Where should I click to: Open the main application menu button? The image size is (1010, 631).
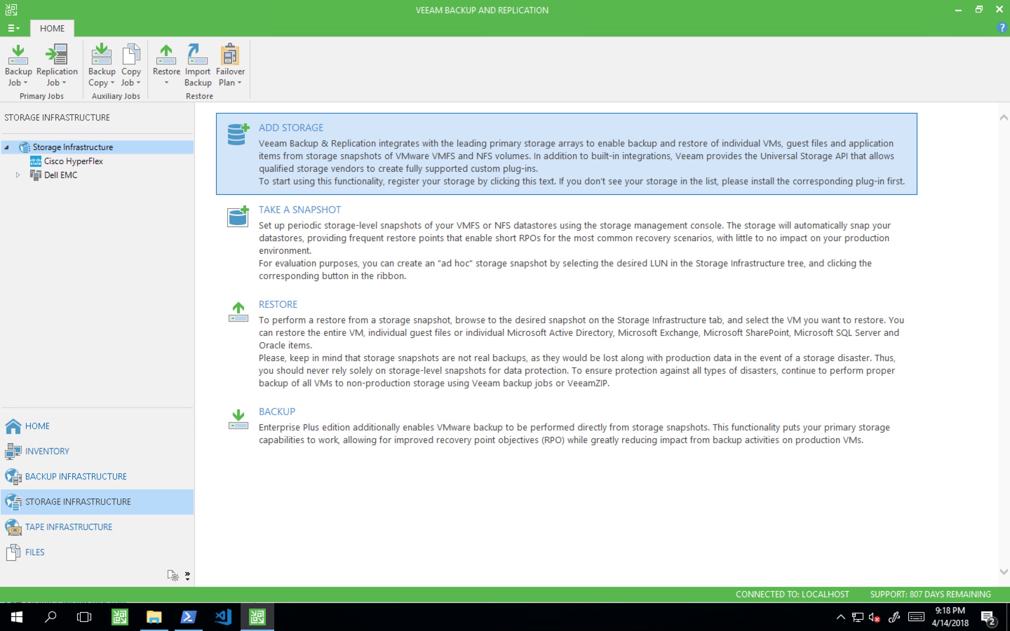[x=14, y=28]
